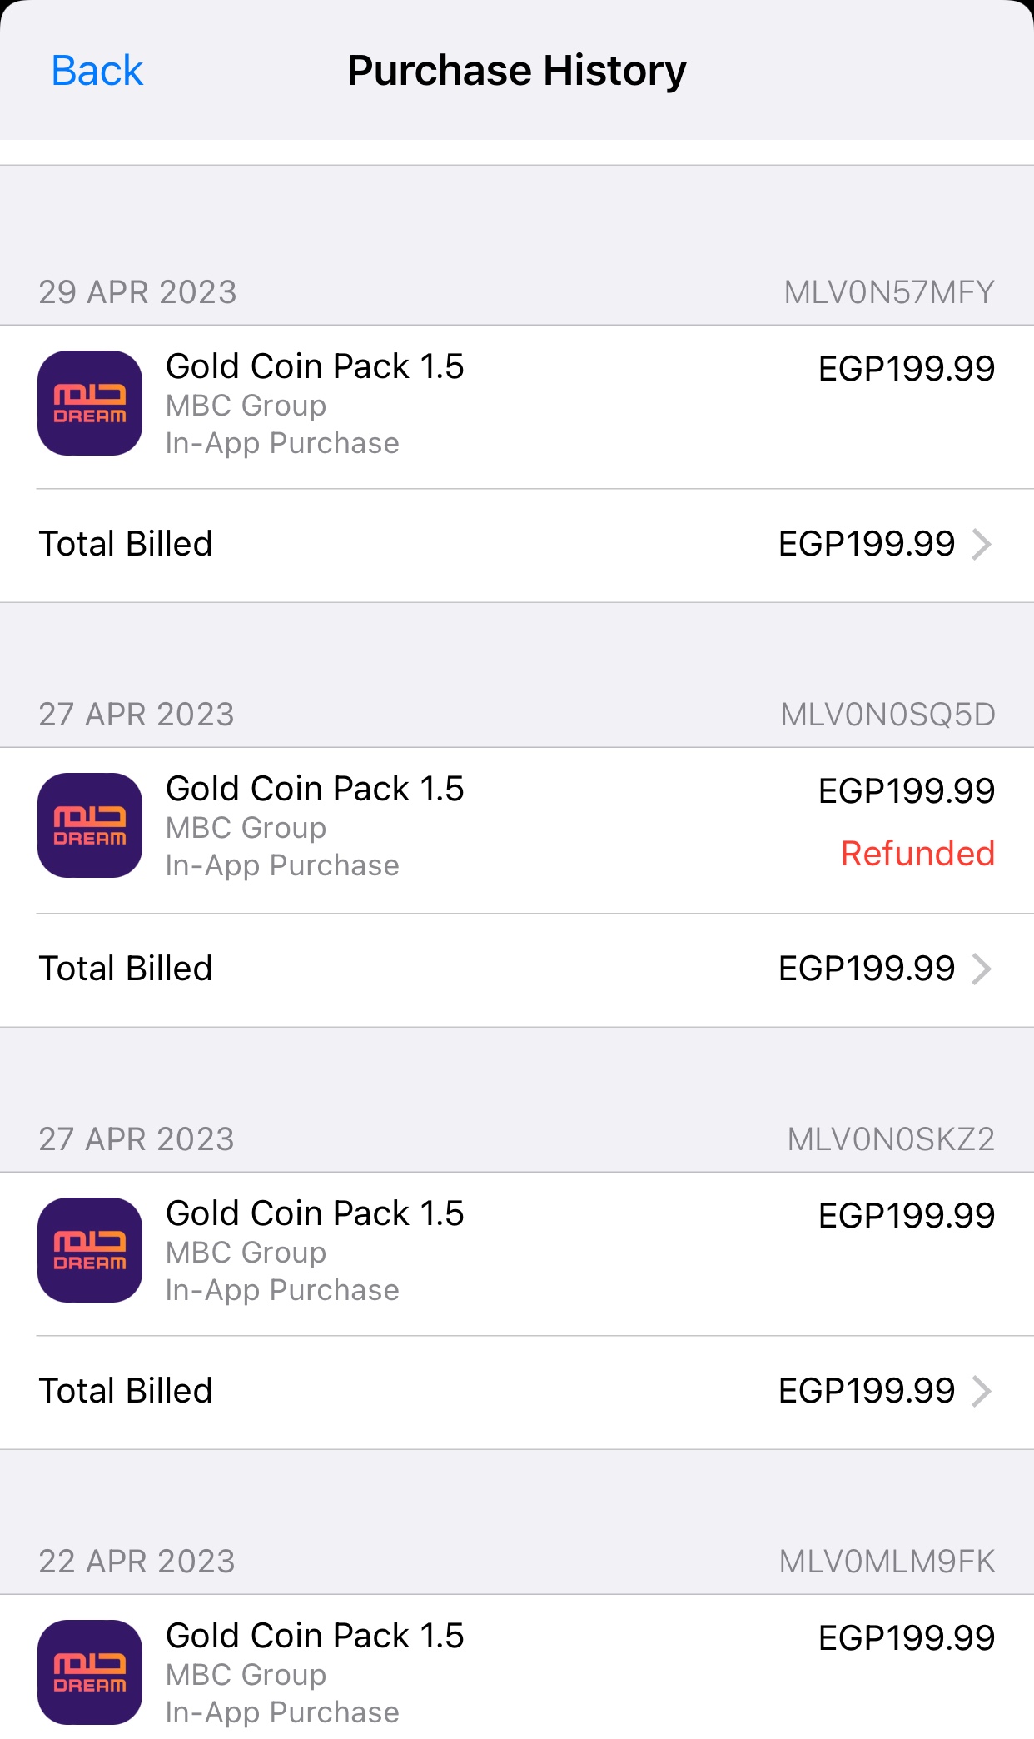Click order ID MLV0N0SQ5D

pos(887,715)
